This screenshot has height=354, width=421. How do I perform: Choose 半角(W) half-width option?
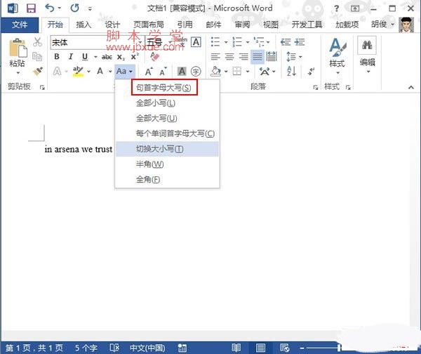tap(167, 164)
